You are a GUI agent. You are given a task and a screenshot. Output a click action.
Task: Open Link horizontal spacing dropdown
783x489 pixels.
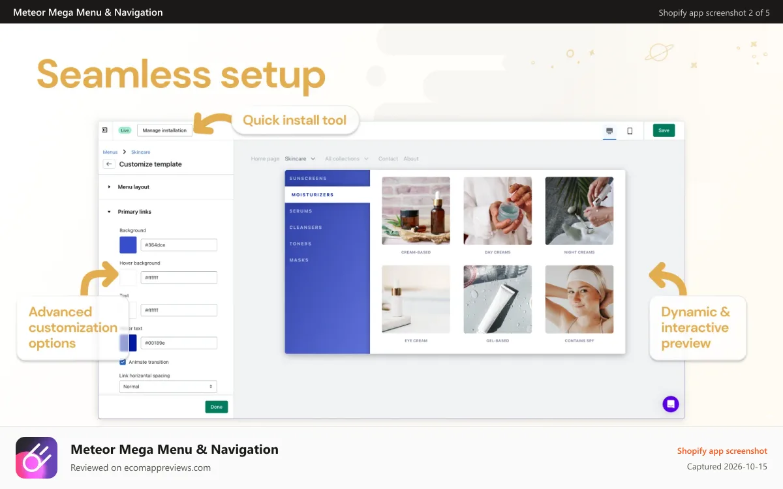coord(168,387)
